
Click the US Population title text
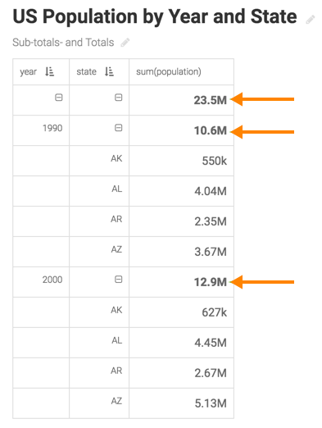(155, 17)
